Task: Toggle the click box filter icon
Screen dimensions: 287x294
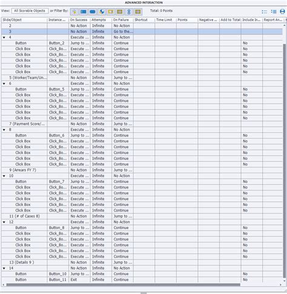Action: tap(74, 12)
